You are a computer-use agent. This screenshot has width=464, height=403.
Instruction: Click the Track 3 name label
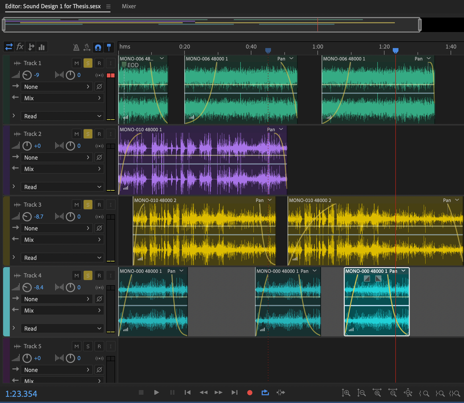(x=33, y=205)
